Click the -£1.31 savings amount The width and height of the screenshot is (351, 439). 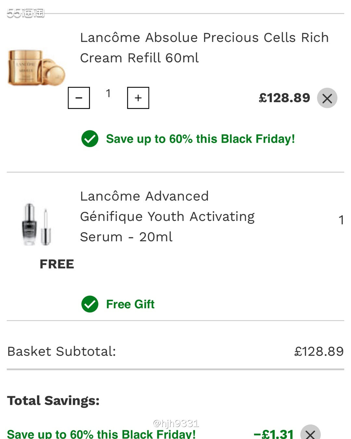274,433
